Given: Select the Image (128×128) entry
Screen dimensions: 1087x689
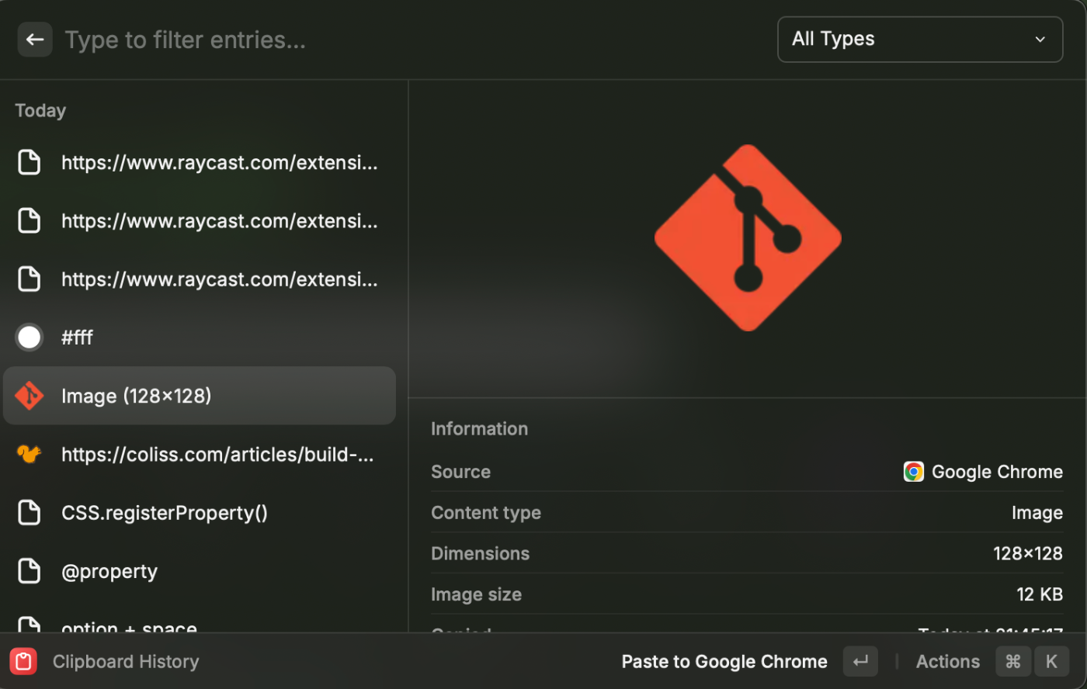Looking at the screenshot, I should click(x=200, y=396).
